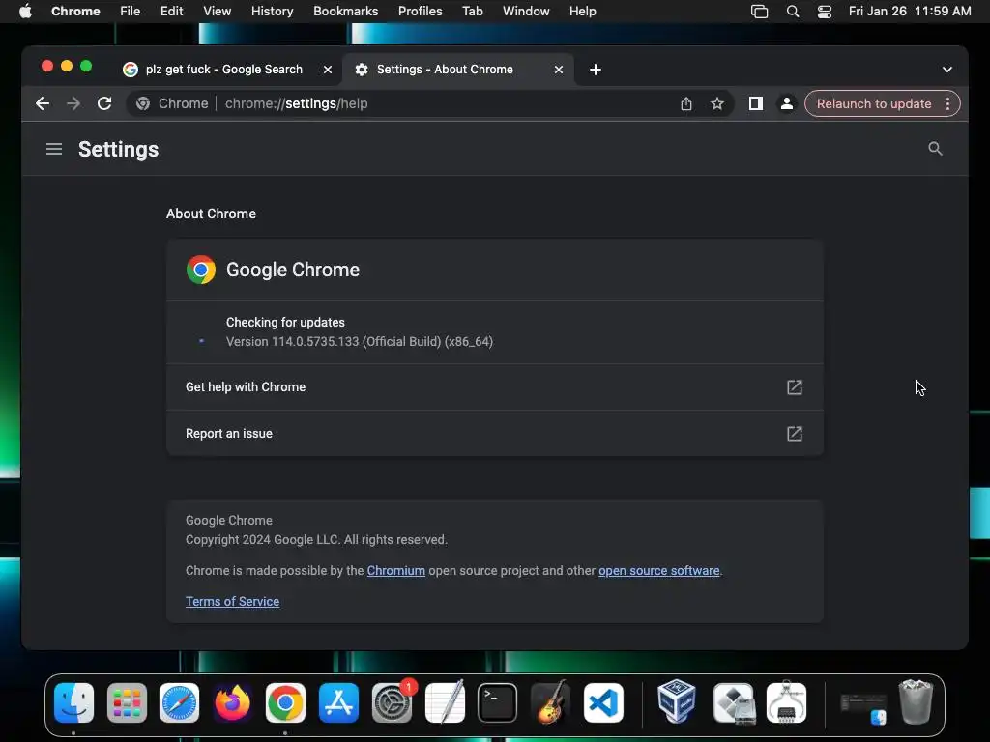Screen dimensions: 990x742
Task: Open the open source software link
Action: pos(659,570)
